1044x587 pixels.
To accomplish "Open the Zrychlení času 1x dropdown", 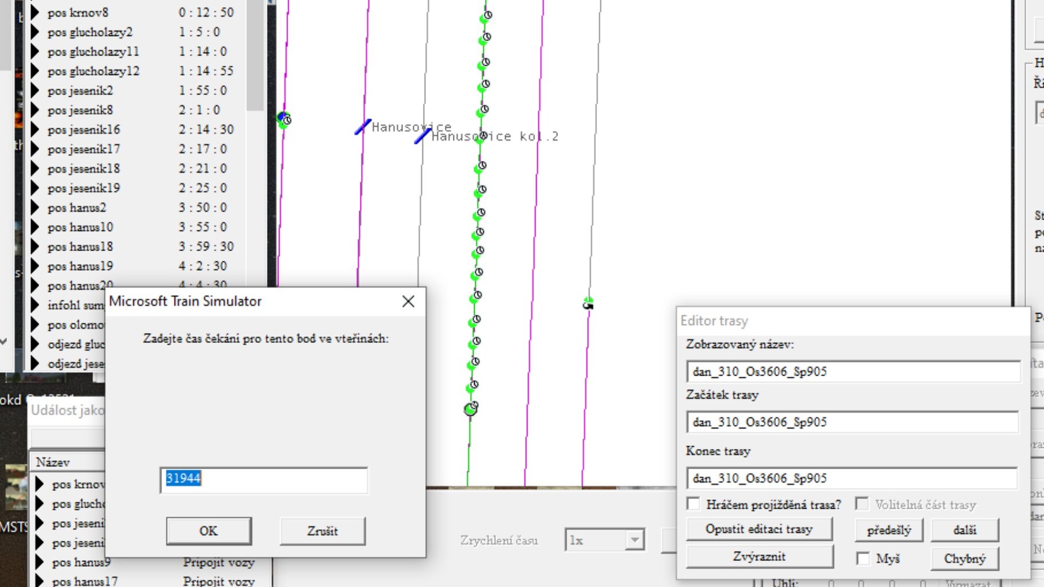I will pos(634,539).
